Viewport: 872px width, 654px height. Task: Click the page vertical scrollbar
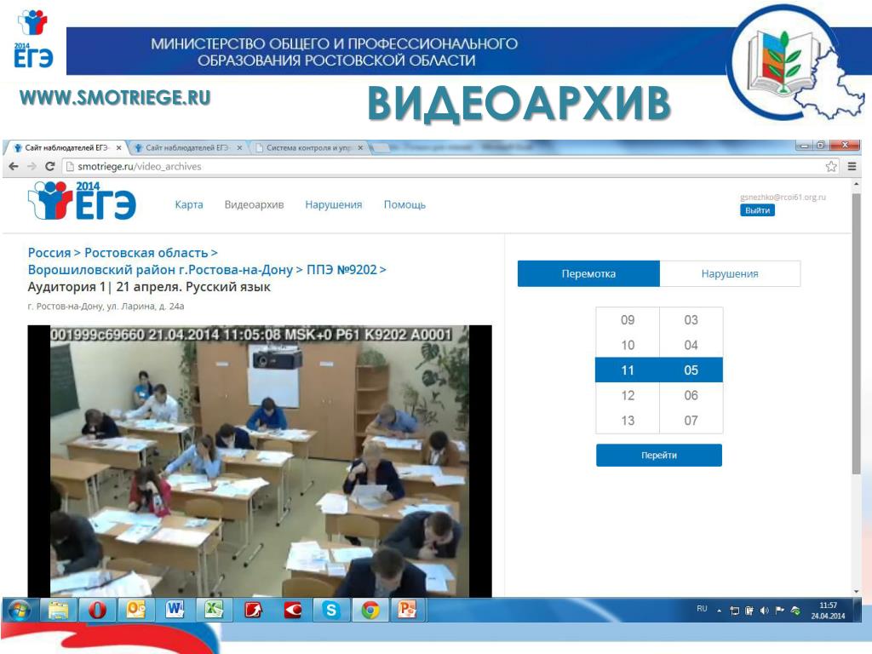856,334
